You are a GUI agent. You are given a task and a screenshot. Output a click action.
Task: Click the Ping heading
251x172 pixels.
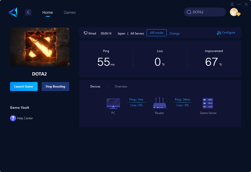pyautogui.click(x=106, y=51)
